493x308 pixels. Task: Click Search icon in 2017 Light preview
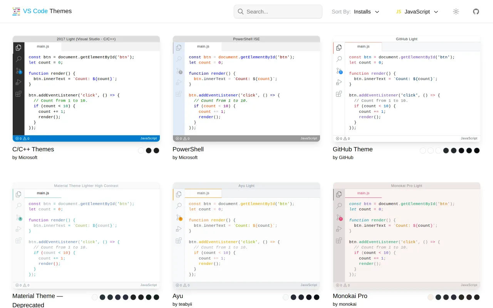click(x=18, y=59)
